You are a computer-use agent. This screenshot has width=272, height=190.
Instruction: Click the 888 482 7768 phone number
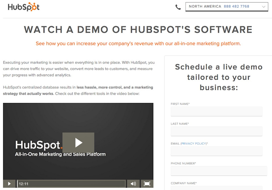pos(236,7)
